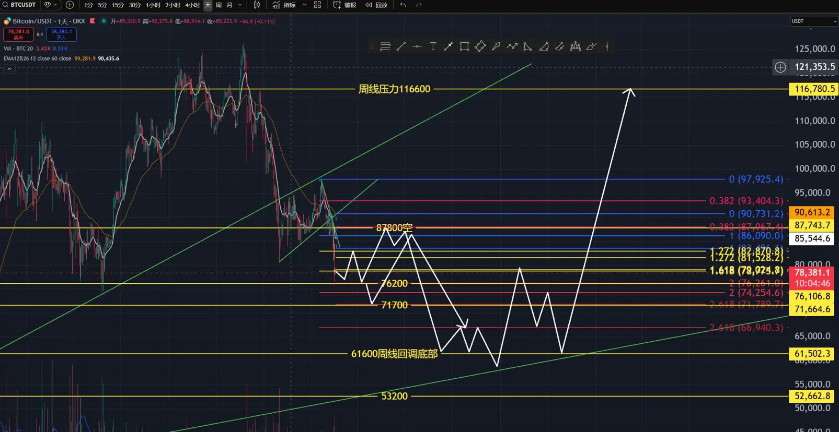Select the 月 (monthly) timeframe
The height and width of the screenshot is (432, 839).
229,5
